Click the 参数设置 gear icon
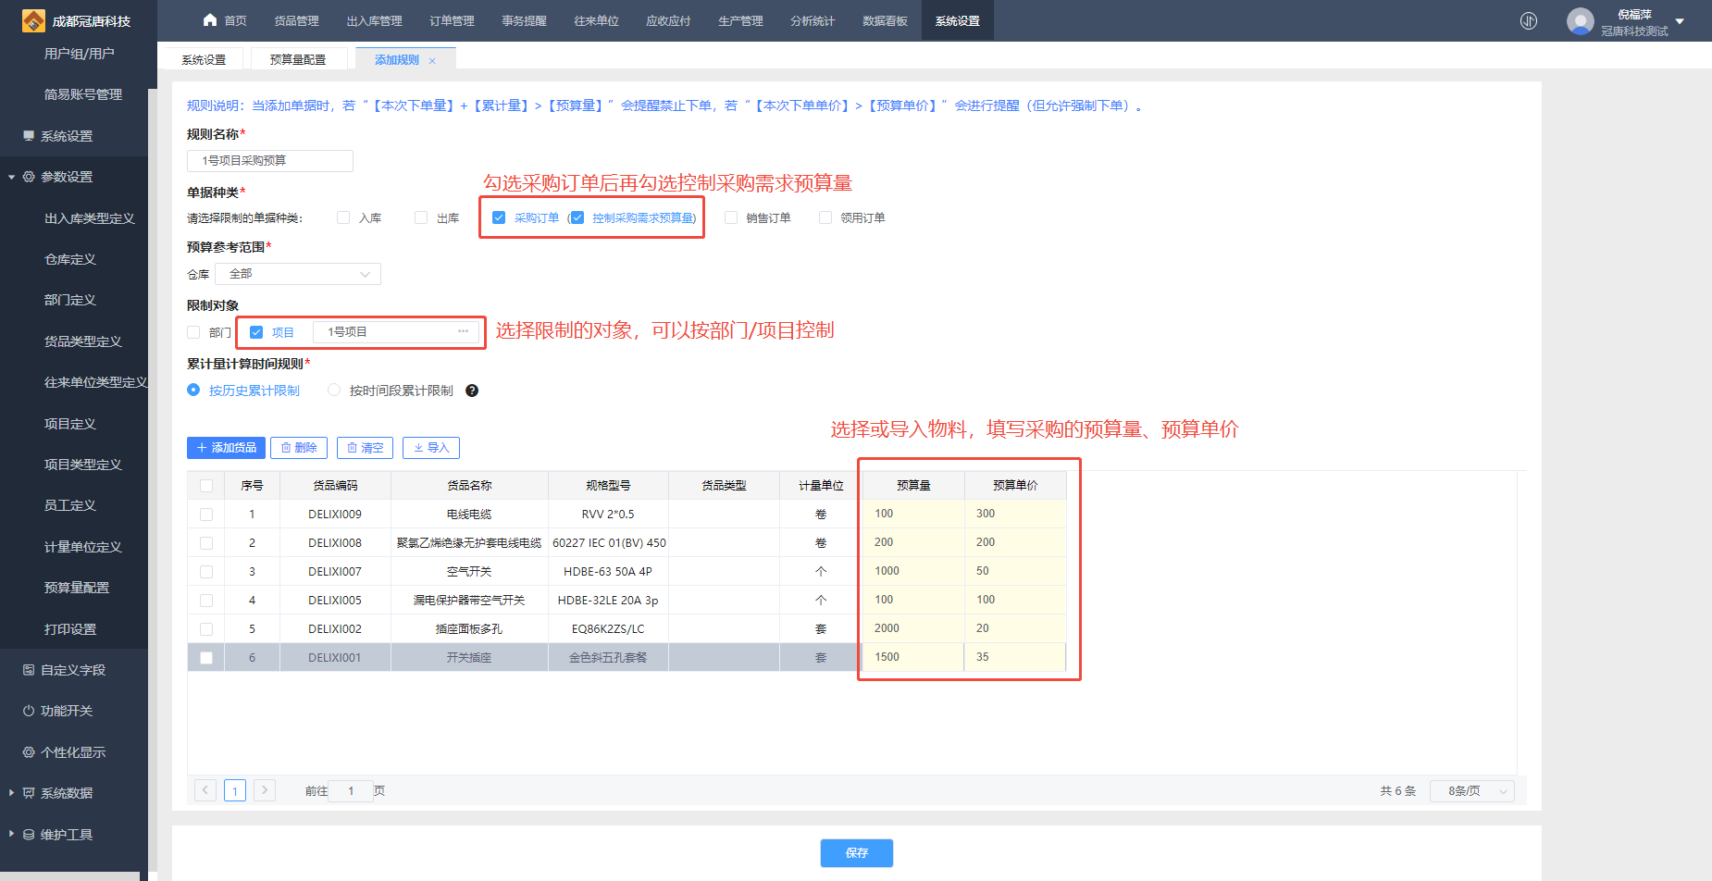Screen dimensions: 1712x881 tap(29, 177)
